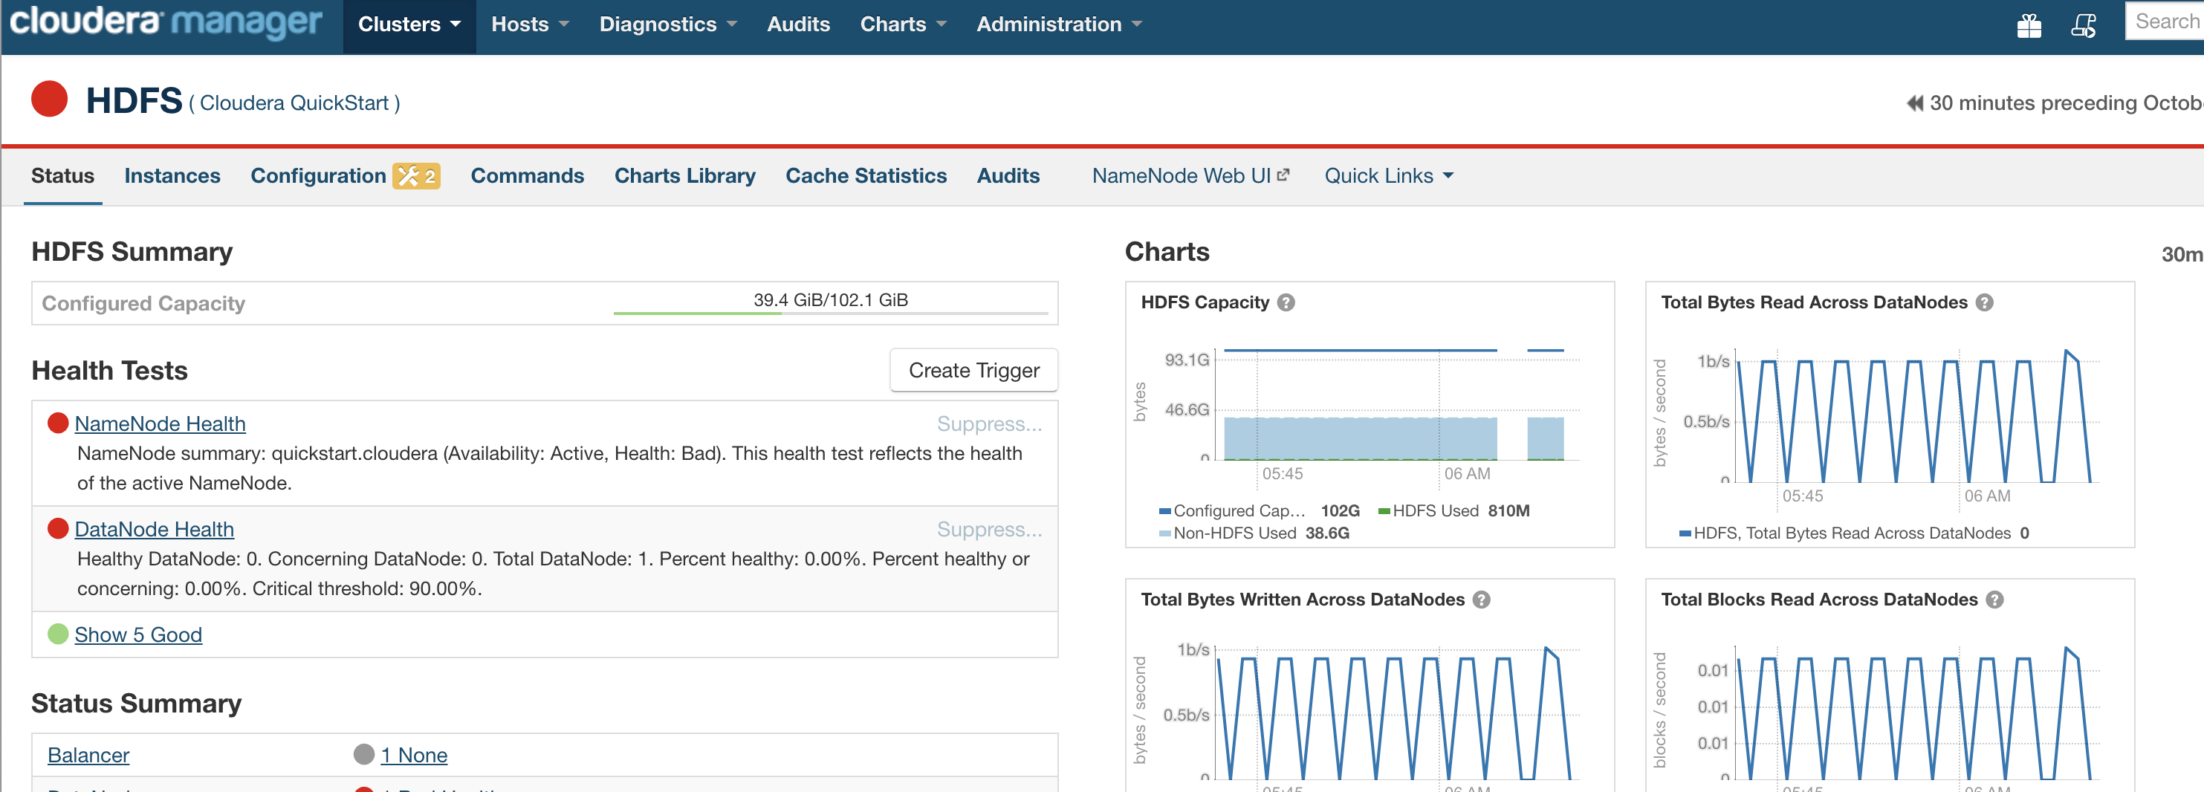Switch to the Cache Statistics tab
This screenshot has width=2204, height=792.
pos(866,176)
